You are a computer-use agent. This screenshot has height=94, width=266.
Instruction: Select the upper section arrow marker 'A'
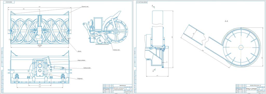(152, 6)
